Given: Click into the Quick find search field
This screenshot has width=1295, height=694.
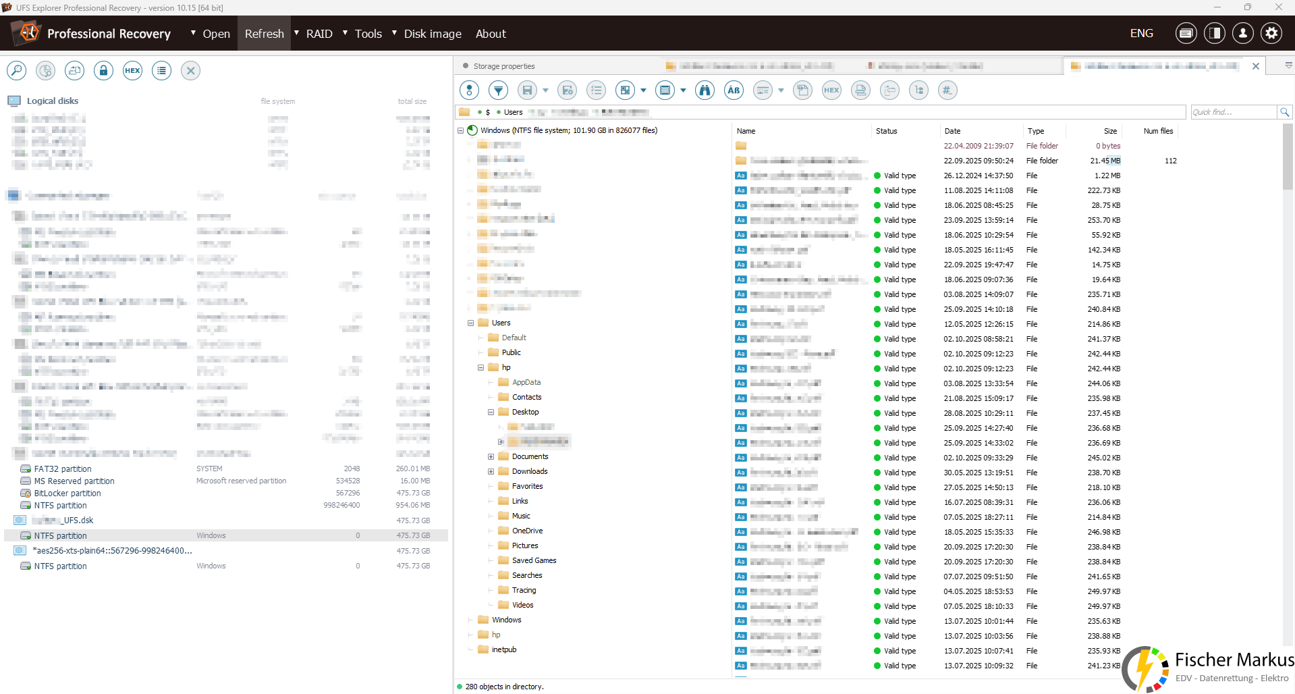Looking at the screenshot, I should point(1232,112).
